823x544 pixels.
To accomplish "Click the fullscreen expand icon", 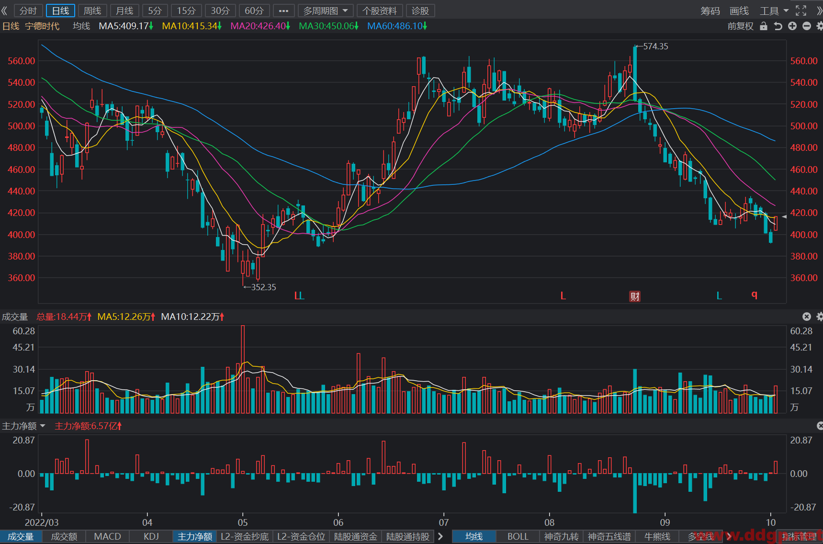I will tap(801, 11).
